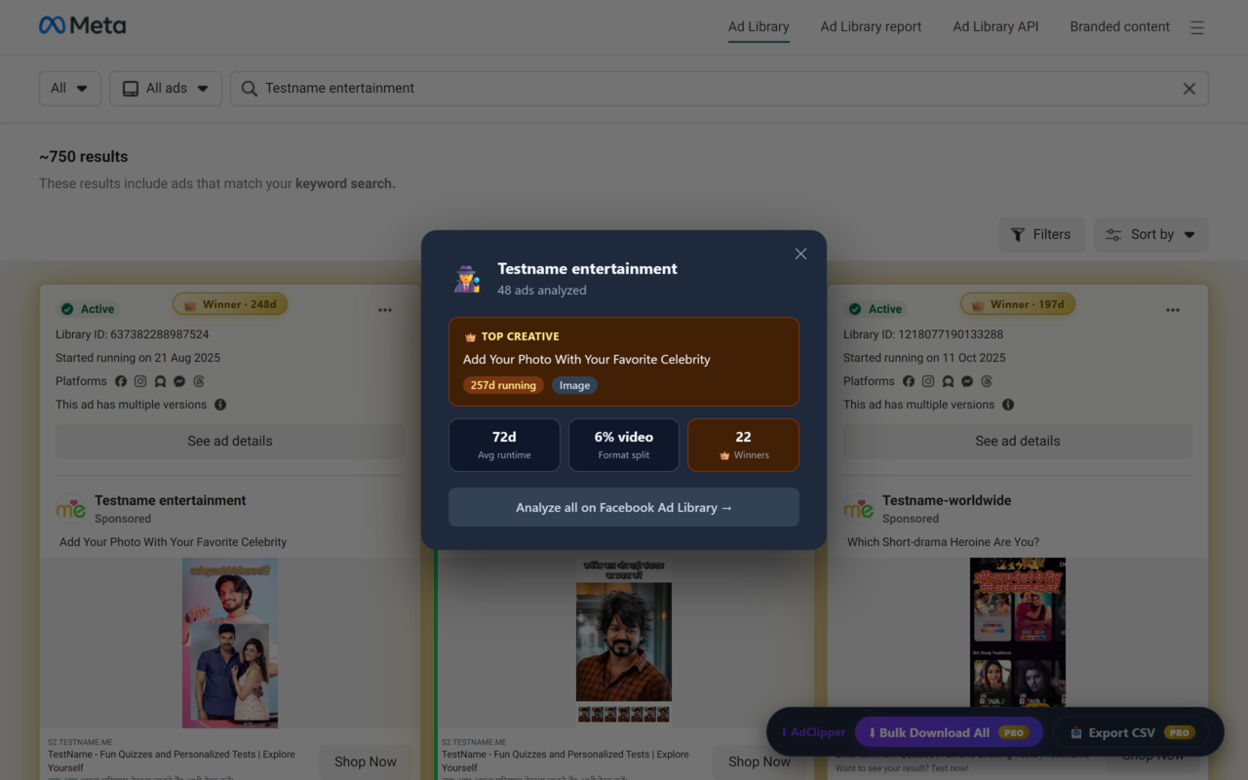The image size is (1248, 780).
Task: Open three-dot menu on Winner 197d card
Action: (x=1173, y=310)
